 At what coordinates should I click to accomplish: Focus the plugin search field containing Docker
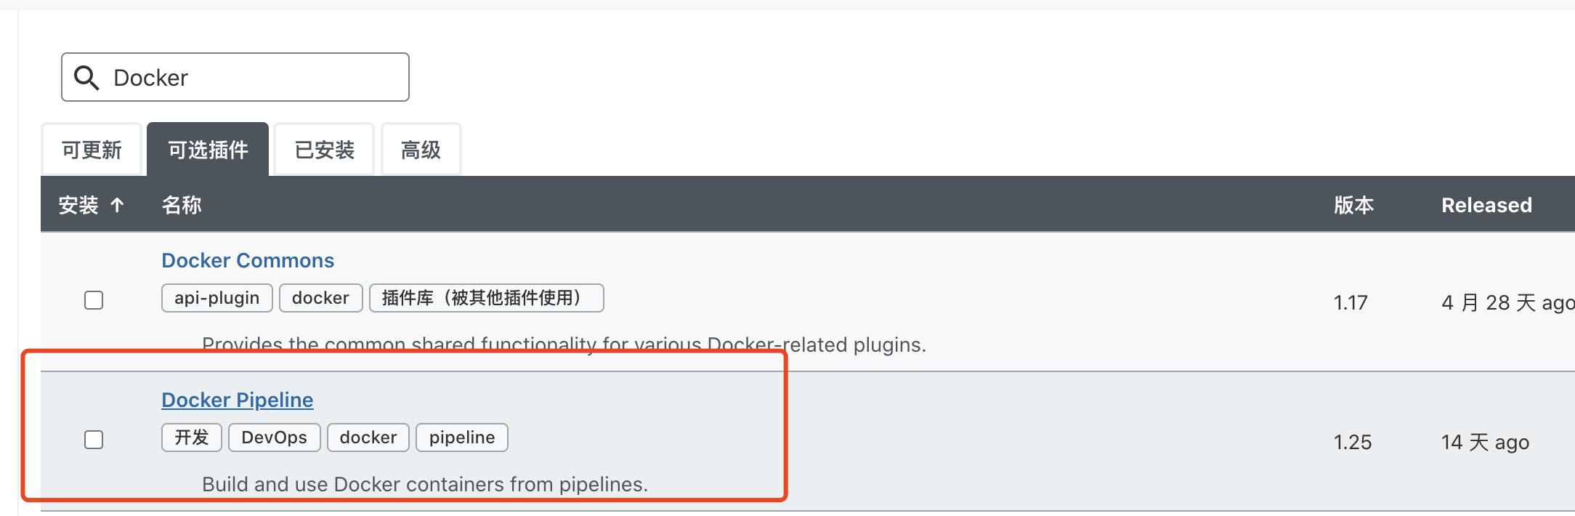pyautogui.click(x=254, y=78)
